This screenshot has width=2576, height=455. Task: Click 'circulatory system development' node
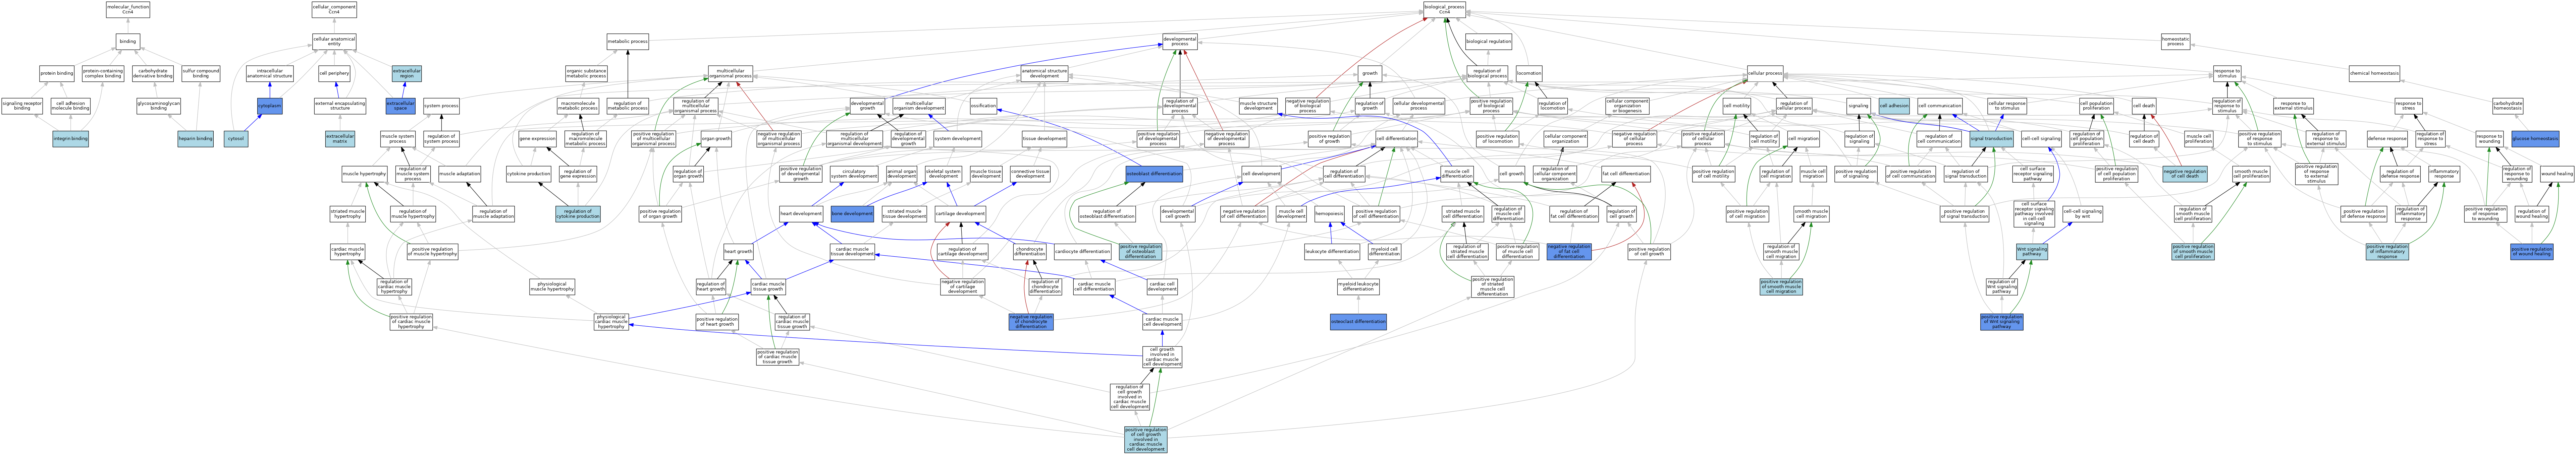click(x=854, y=174)
